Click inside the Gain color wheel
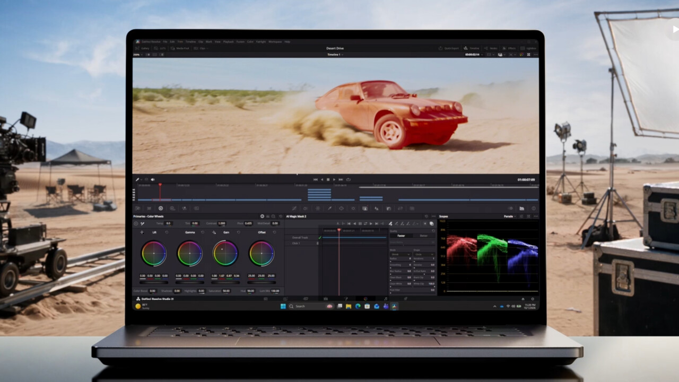Image resolution: width=679 pixels, height=382 pixels. [225, 254]
